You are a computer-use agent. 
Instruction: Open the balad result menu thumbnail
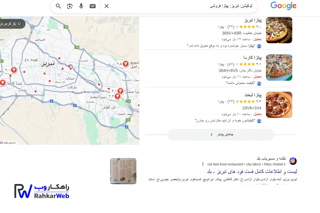(x=123, y=171)
